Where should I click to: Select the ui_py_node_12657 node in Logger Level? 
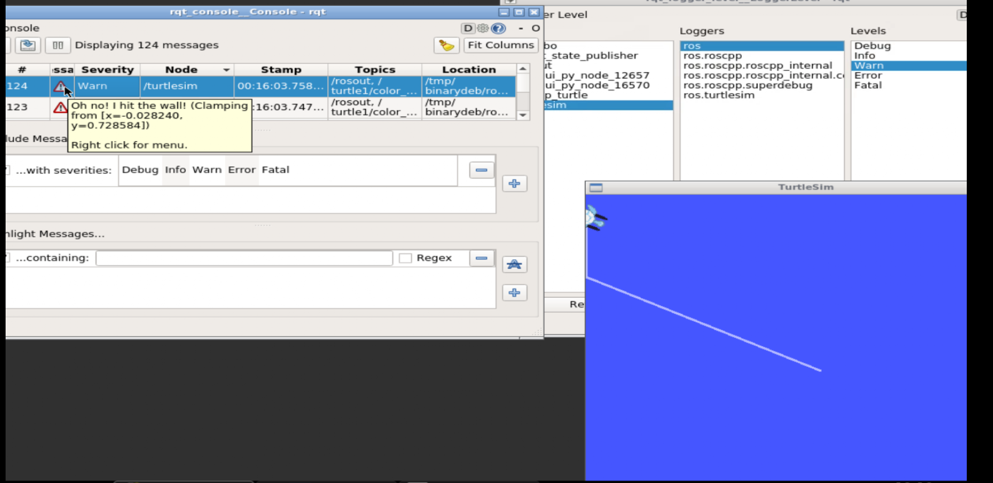coord(597,75)
